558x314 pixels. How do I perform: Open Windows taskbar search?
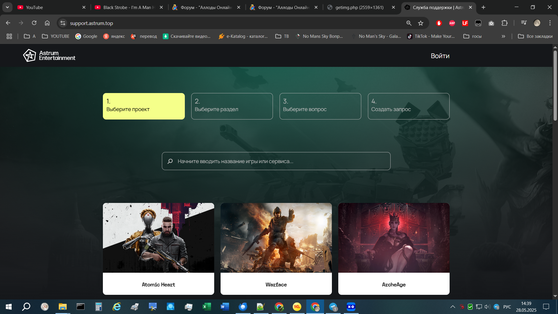[26, 307]
